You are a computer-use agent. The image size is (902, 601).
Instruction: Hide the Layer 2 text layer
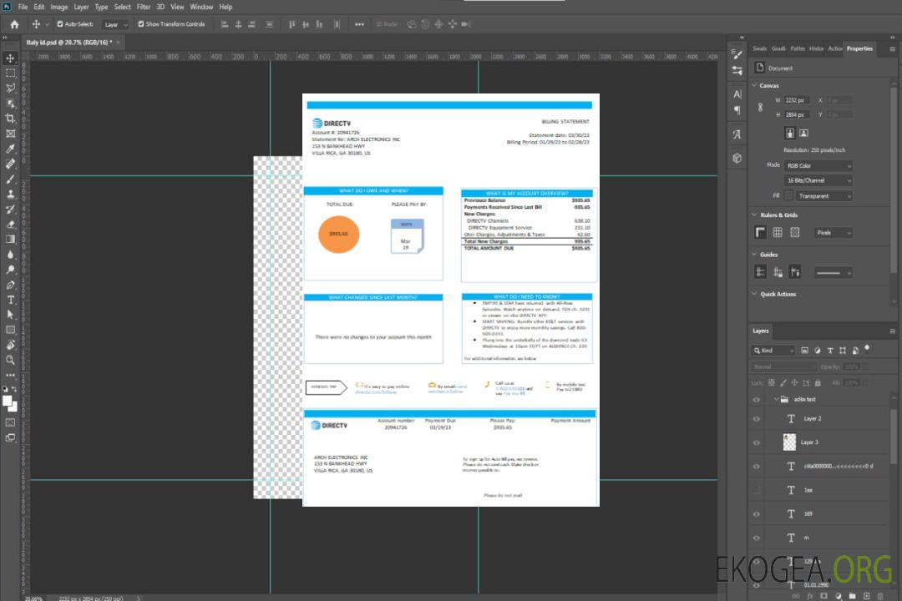pyautogui.click(x=757, y=419)
